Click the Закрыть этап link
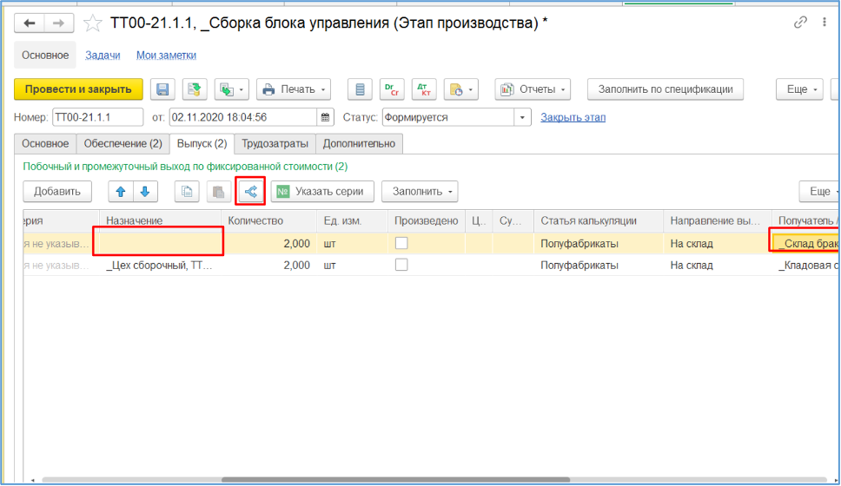Image resolution: width=841 pixels, height=486 pixels. point(573,117)
